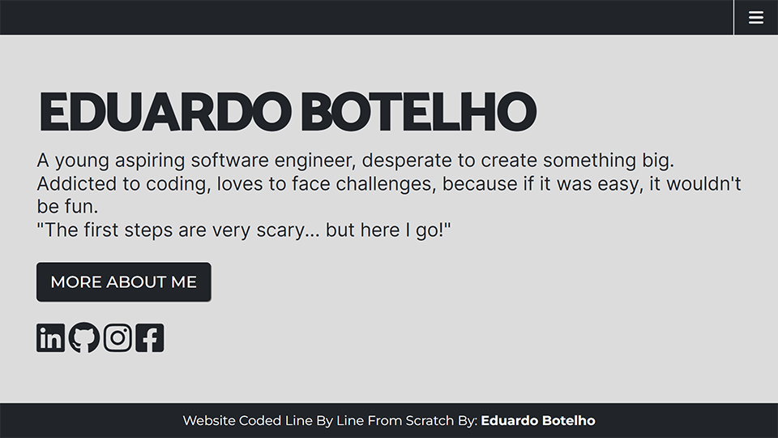
Task: Click the Facebook profile icon
Action: coord(150,337)
